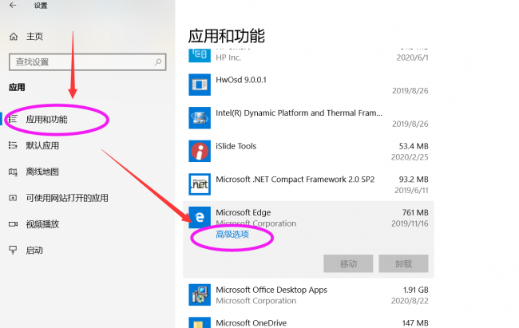Click the Microsoft Edge app icon
Screen dimensions: 519x328
(200, 217)
